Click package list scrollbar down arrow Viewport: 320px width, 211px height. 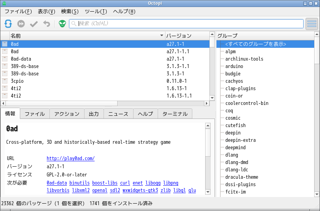[x=212, y=98]
